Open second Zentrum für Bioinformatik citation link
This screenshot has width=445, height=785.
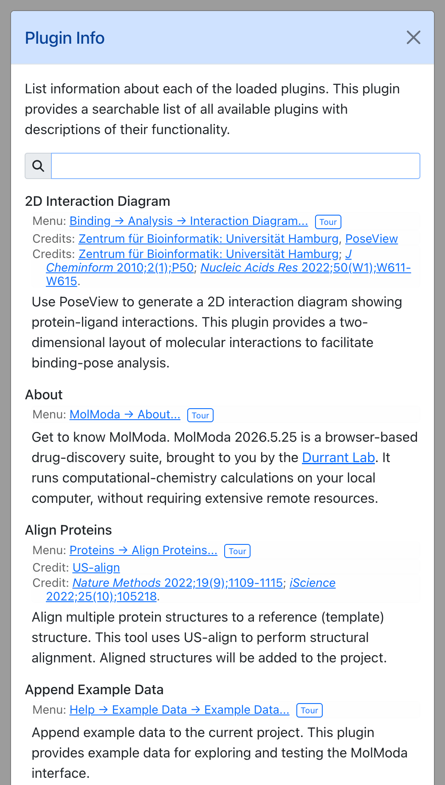(x=208, y=254)
